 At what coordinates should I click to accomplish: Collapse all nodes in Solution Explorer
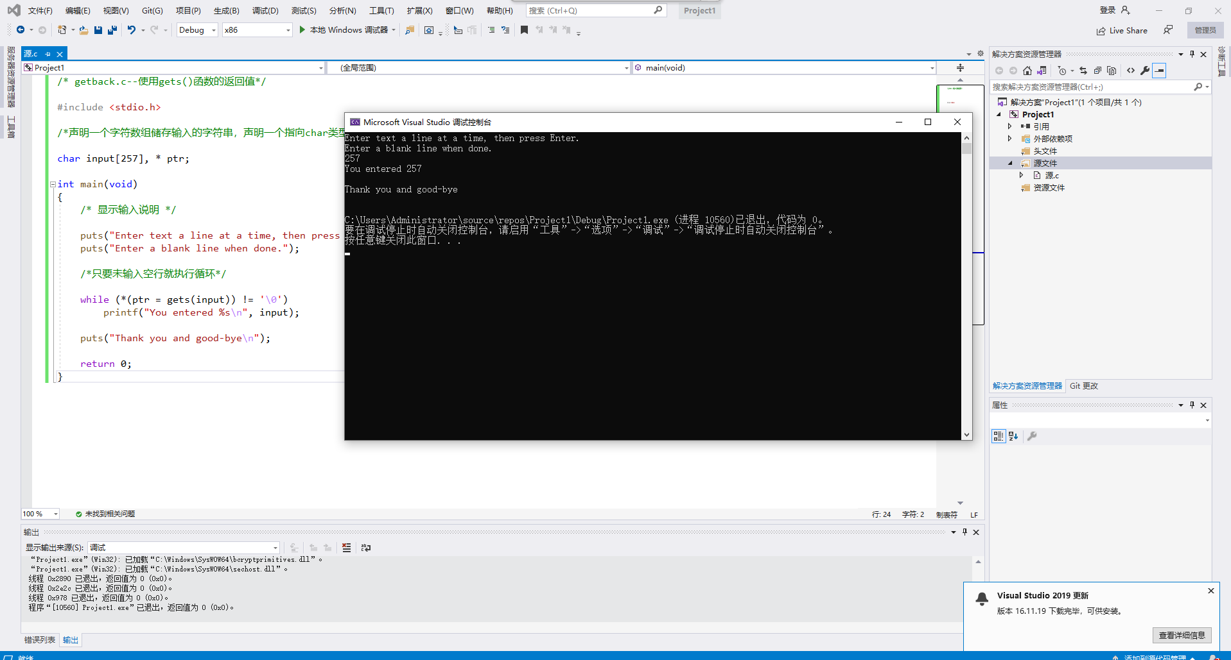click(x=1097, y=71)
